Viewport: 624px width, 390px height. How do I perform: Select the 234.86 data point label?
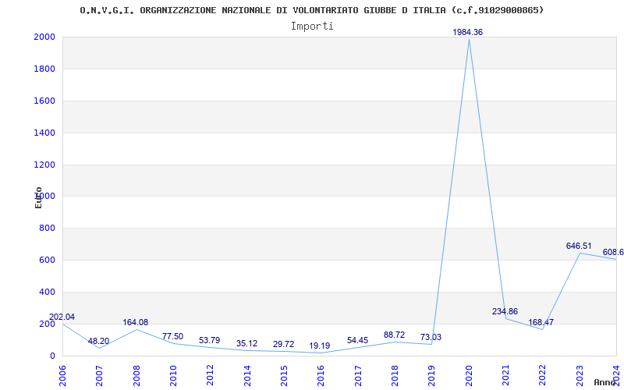coord(505,311)
